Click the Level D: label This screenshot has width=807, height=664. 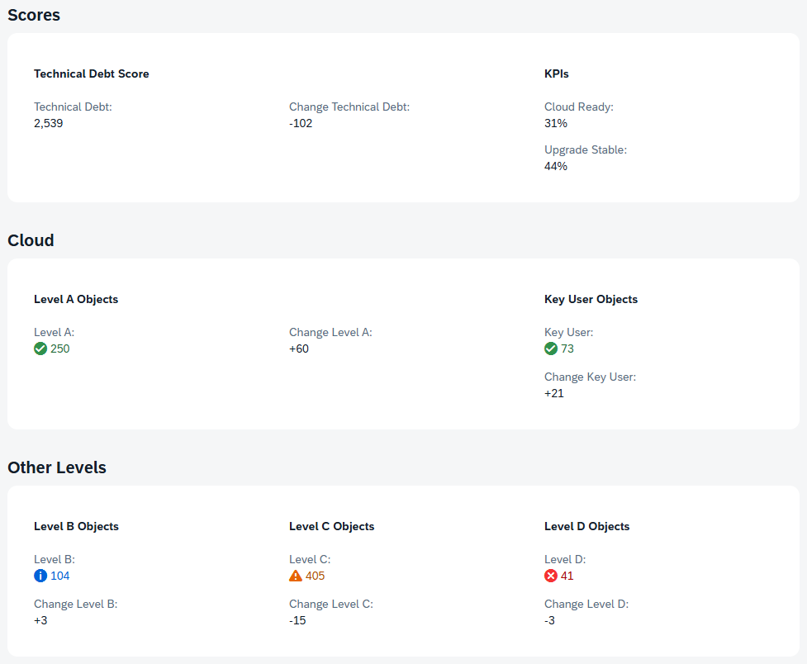click(x=565, y=559)
